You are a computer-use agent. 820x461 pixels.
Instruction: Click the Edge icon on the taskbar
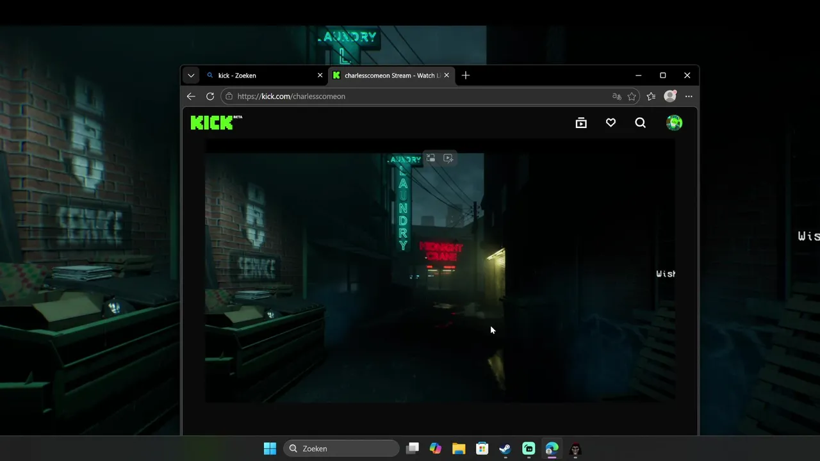[552, 448]
